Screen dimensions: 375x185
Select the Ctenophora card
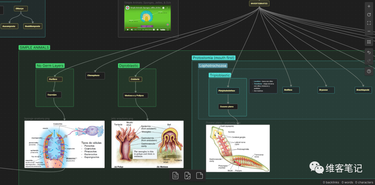click(x=95, y=76)
